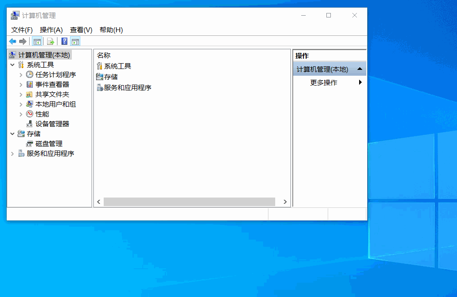The height and width of the screenshot is (297, 457).
Task: Toggle the Show/Hide Action Pane icon
Action: point(75,42)
